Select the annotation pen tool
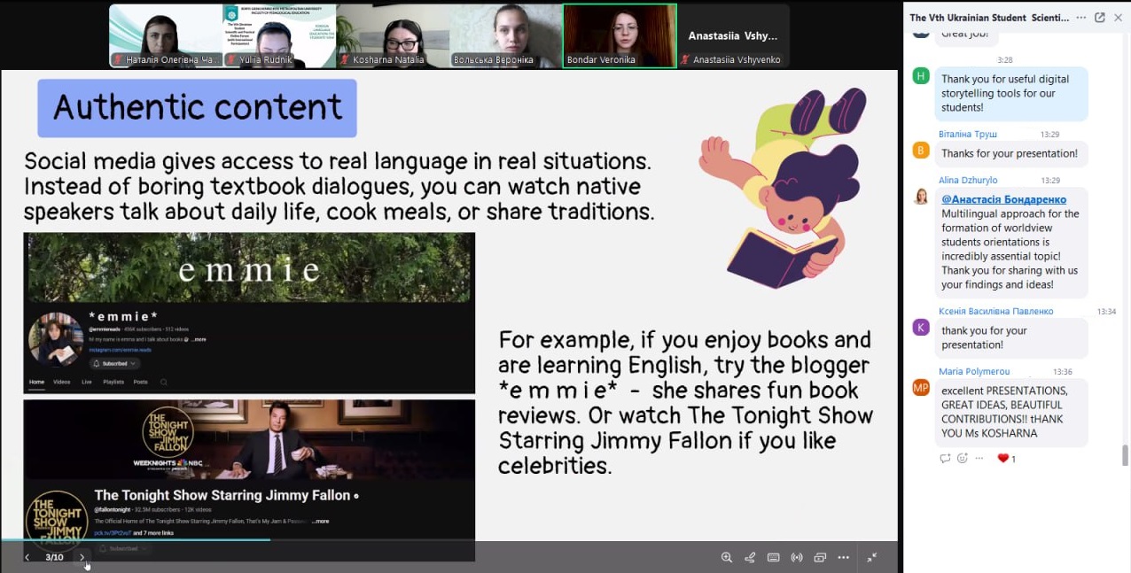The height and width of the screenshot is (573, 1131). 750,557
